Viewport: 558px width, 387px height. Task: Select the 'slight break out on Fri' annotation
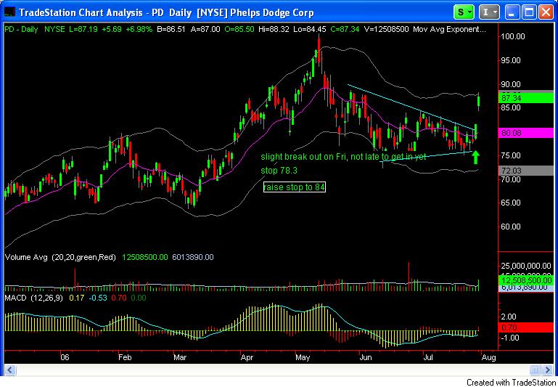pos(343,157)
